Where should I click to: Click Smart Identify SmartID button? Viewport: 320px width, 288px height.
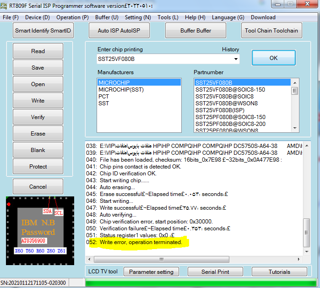click(43, 30)
